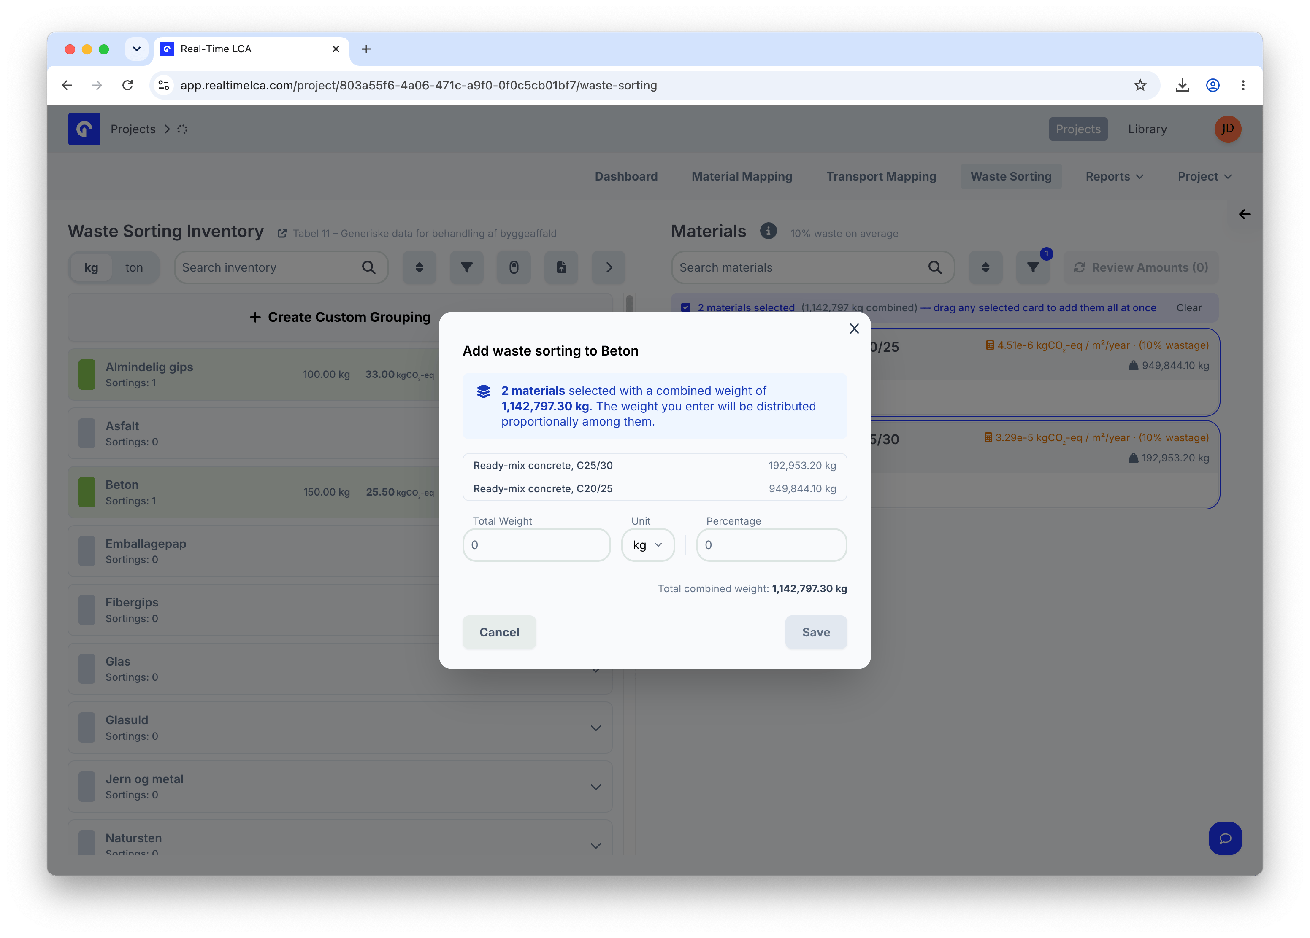Open Chrome profile icon
1310x938 pixels.
[1213, 85]
